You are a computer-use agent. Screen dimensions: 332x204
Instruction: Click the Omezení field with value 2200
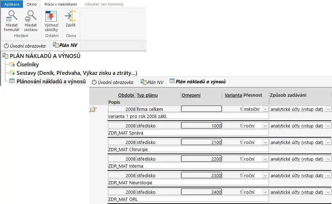[201, 159]
